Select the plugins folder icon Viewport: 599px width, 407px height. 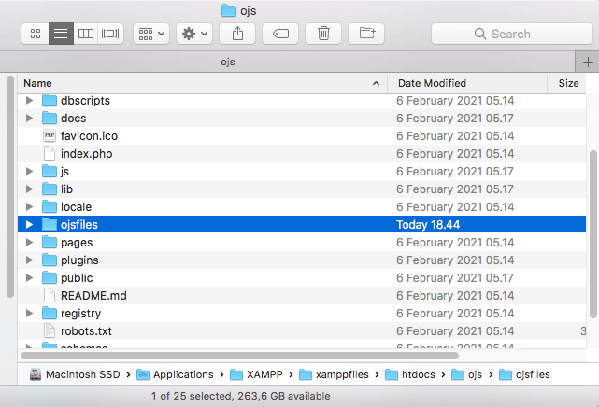coord(50,260)
